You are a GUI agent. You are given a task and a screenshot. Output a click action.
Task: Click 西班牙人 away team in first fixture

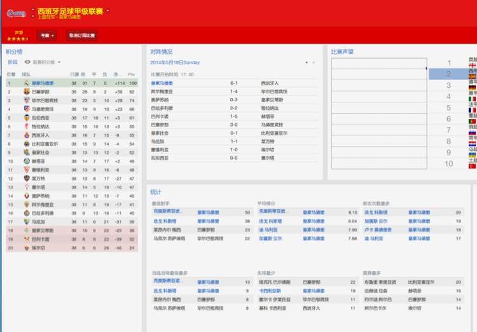(x=270, y=83)
